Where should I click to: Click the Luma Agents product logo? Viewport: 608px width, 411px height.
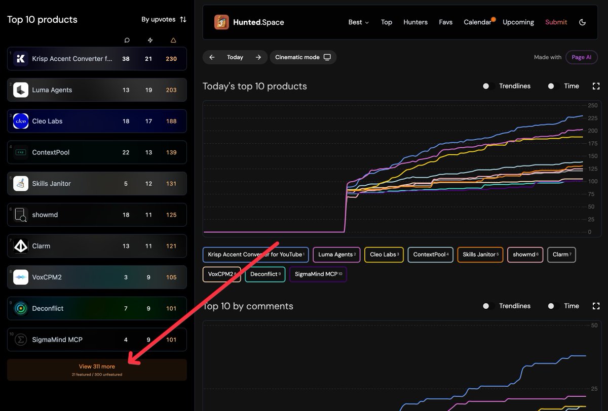21,90
